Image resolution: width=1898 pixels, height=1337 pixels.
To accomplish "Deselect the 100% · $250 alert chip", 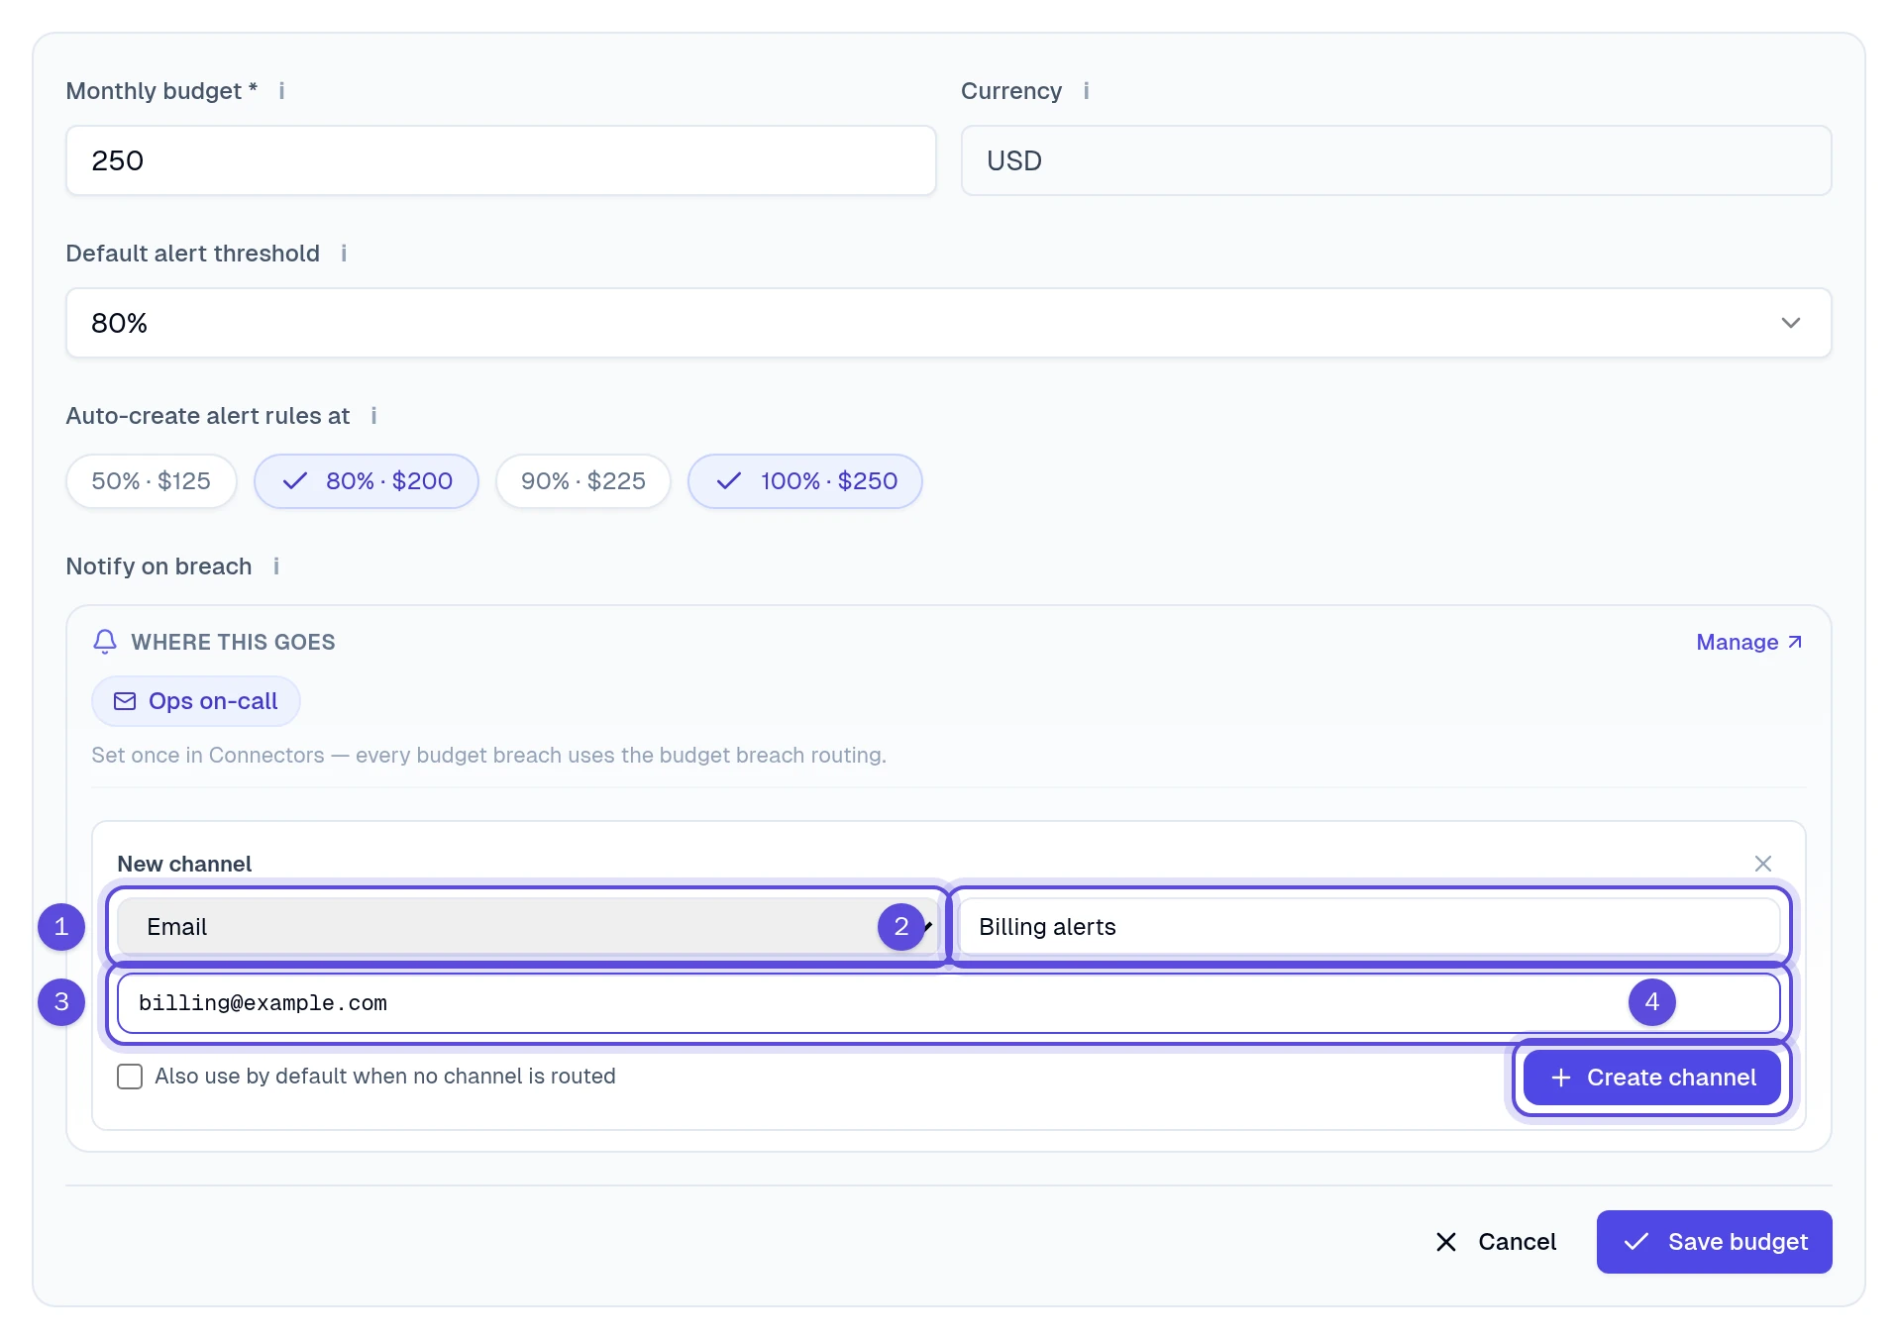I will (805, 481).
